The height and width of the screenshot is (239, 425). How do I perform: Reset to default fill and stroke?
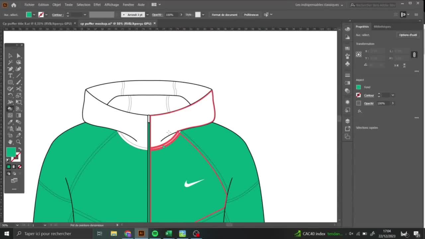click(8, 160)
